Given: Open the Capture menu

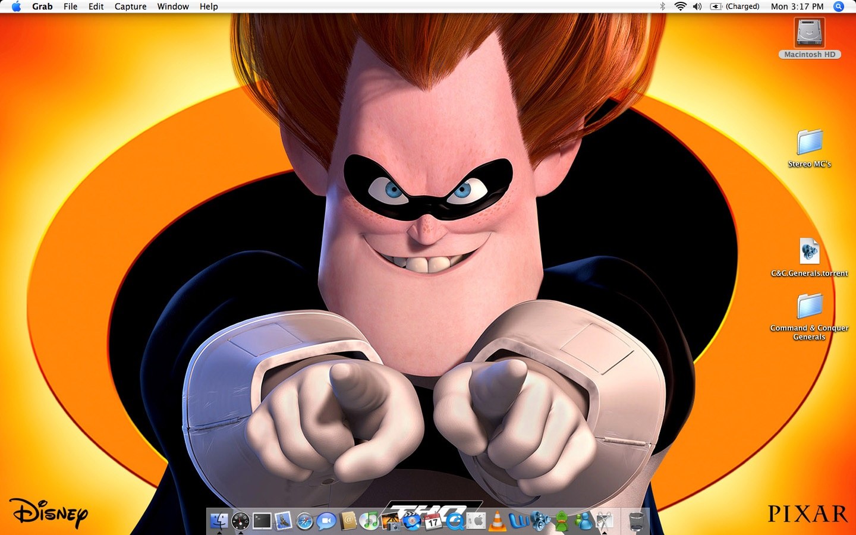Looking at the screenshot, I should [131, 7].
